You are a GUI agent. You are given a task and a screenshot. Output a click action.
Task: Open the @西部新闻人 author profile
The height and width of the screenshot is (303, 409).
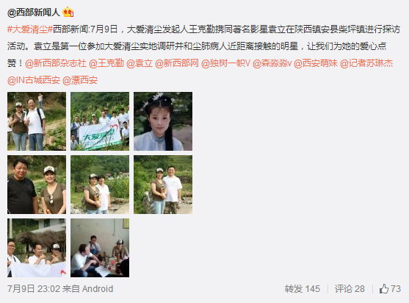point(34,13)
